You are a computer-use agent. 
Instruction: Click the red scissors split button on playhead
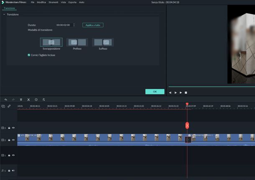click(x=187, y=126)
